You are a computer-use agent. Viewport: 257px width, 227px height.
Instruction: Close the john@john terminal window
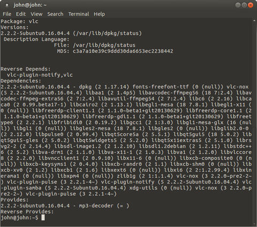coord(251,5)
